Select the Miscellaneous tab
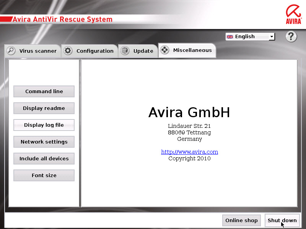The height and width of the screenshot is (229, 306). click(x=187, y=50)
